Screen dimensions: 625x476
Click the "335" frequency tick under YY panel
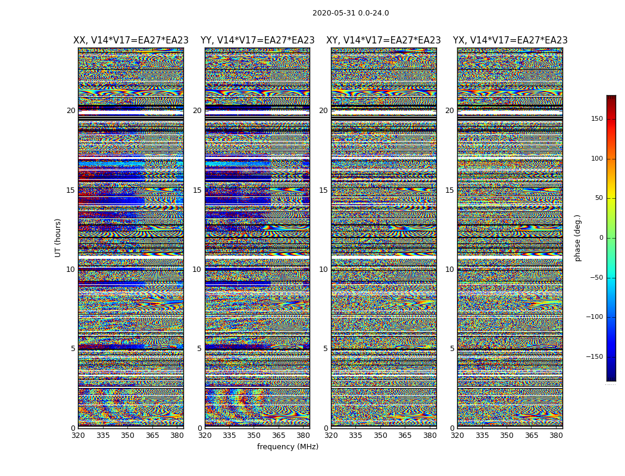coord(229,436)
